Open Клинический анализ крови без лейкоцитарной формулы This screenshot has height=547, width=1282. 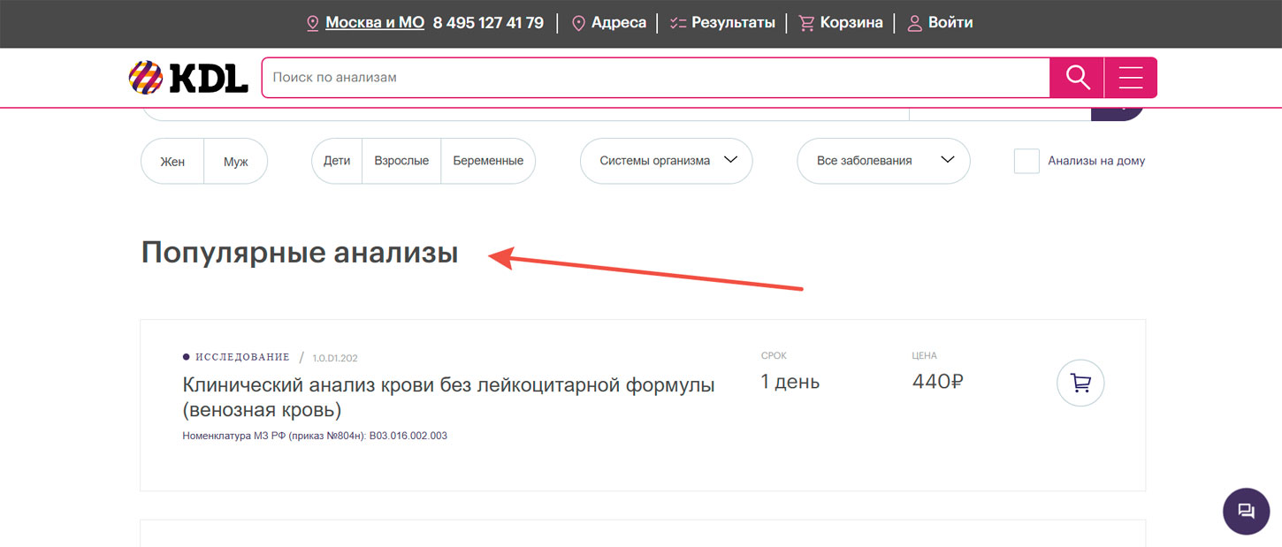448,398
